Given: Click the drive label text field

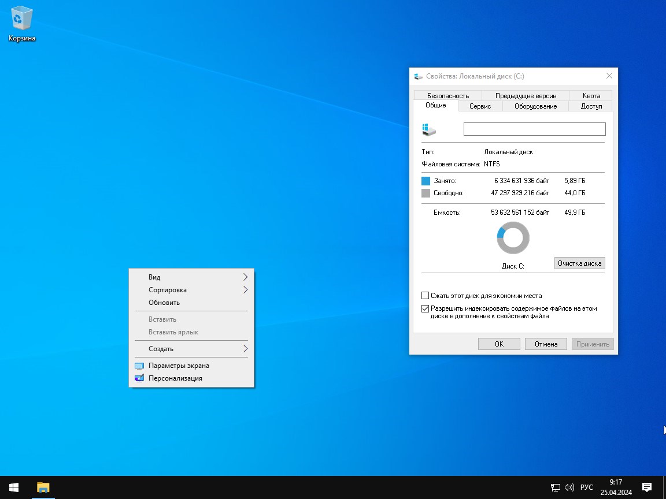Looking at the screenshot, I should 534,129.
